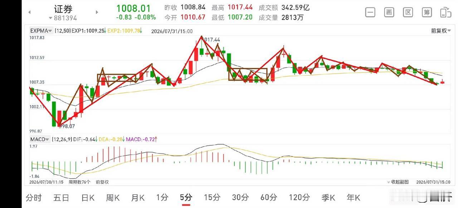Switch to 60分 tab
Screen dimensions: 458x208
[269, 197]
